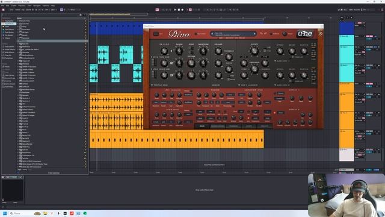Open the Diva preset name display
The height and width of the screenshot is (217, 385).
tap(233, 34)
